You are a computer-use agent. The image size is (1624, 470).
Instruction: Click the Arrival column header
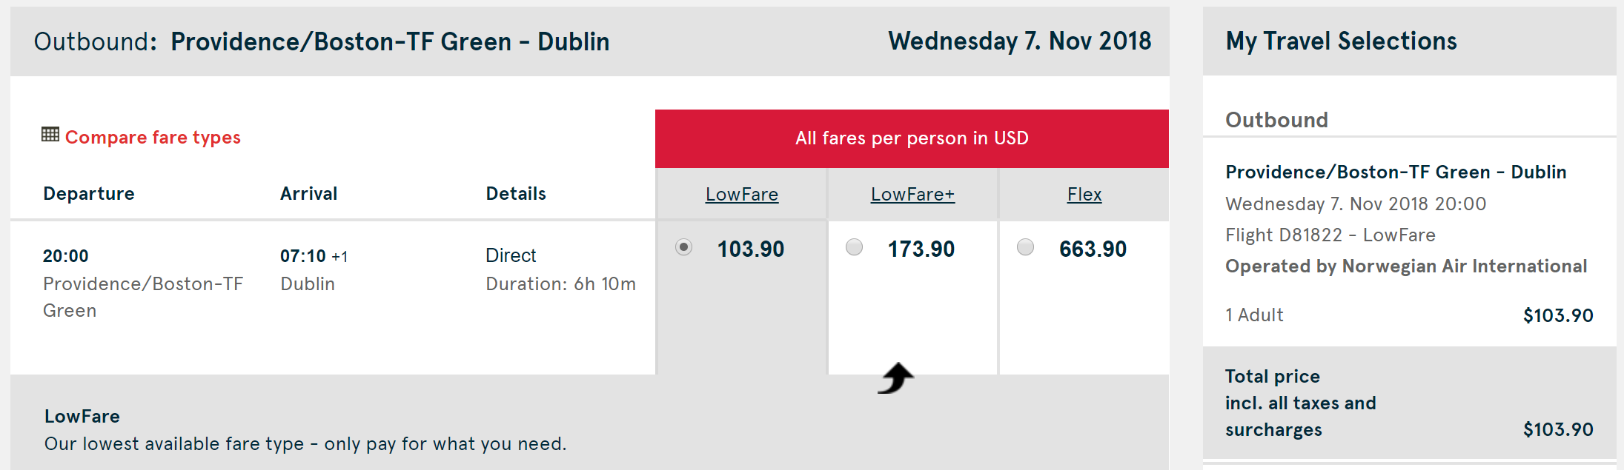308,194
